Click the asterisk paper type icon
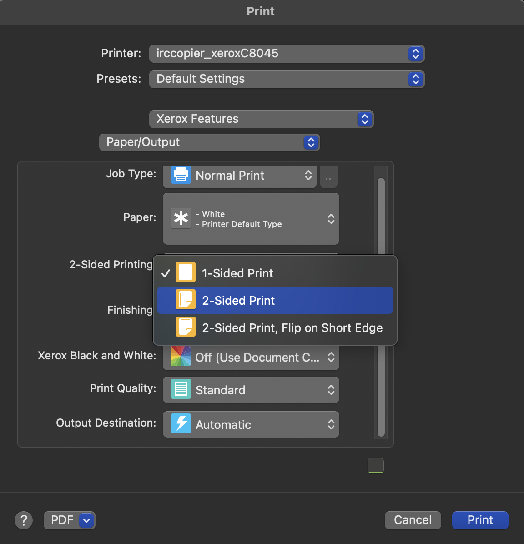 click(x=181, y=218)
